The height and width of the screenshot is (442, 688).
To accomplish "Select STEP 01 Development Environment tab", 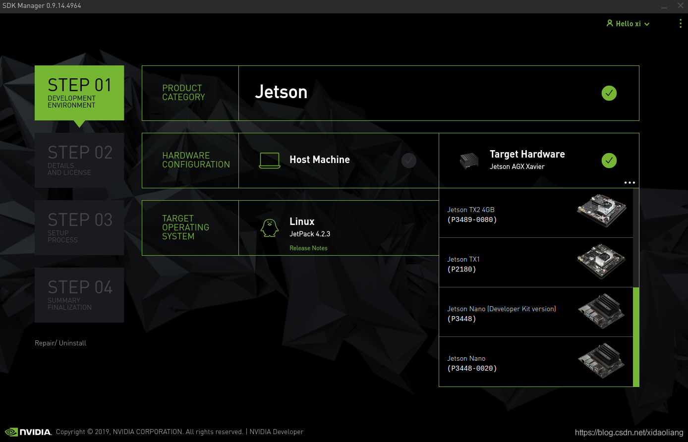I will pyautogui.click(x=79, y=93).
